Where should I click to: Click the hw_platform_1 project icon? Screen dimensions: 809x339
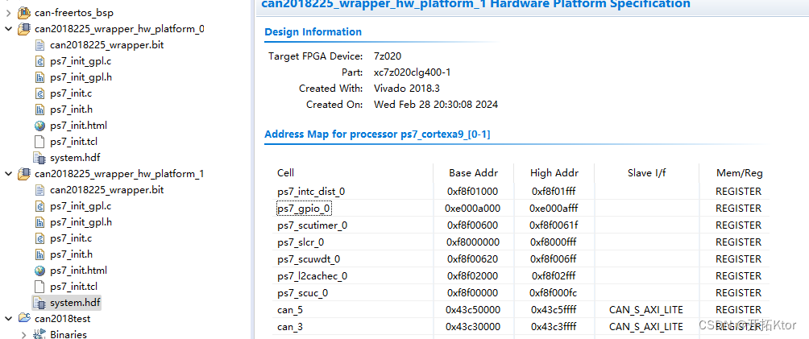tap(24, 174)
